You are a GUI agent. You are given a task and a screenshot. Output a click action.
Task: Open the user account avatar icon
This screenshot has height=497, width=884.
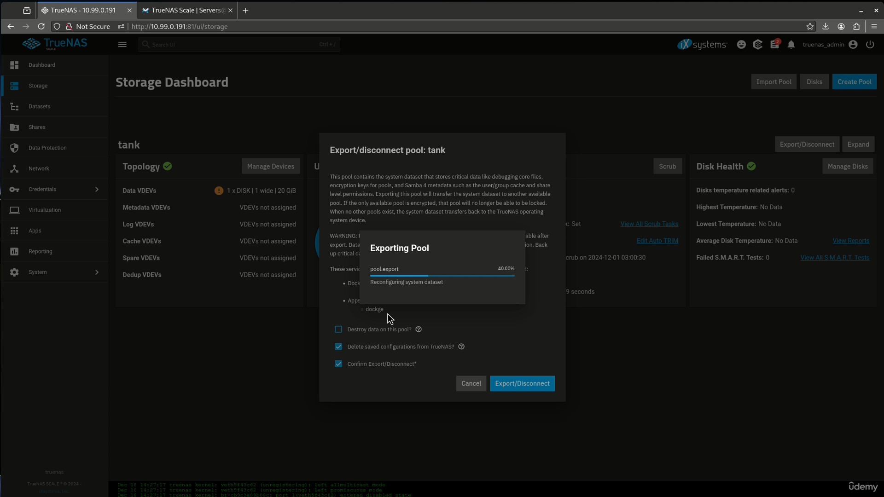(x=853, y=45)
